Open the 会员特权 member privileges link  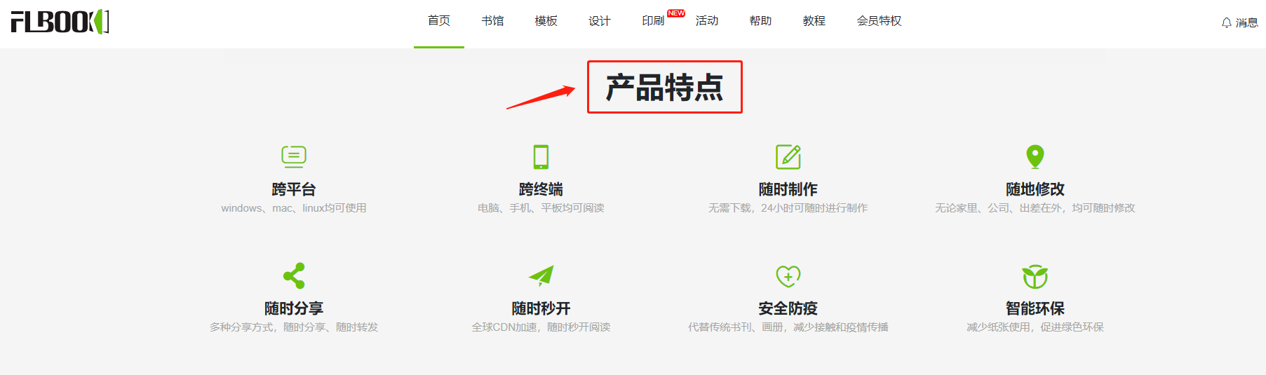(x=879, y=21)
